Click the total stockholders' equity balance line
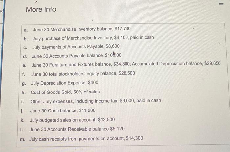The height and width of the screenshot is (152, 230). [83, 73]
